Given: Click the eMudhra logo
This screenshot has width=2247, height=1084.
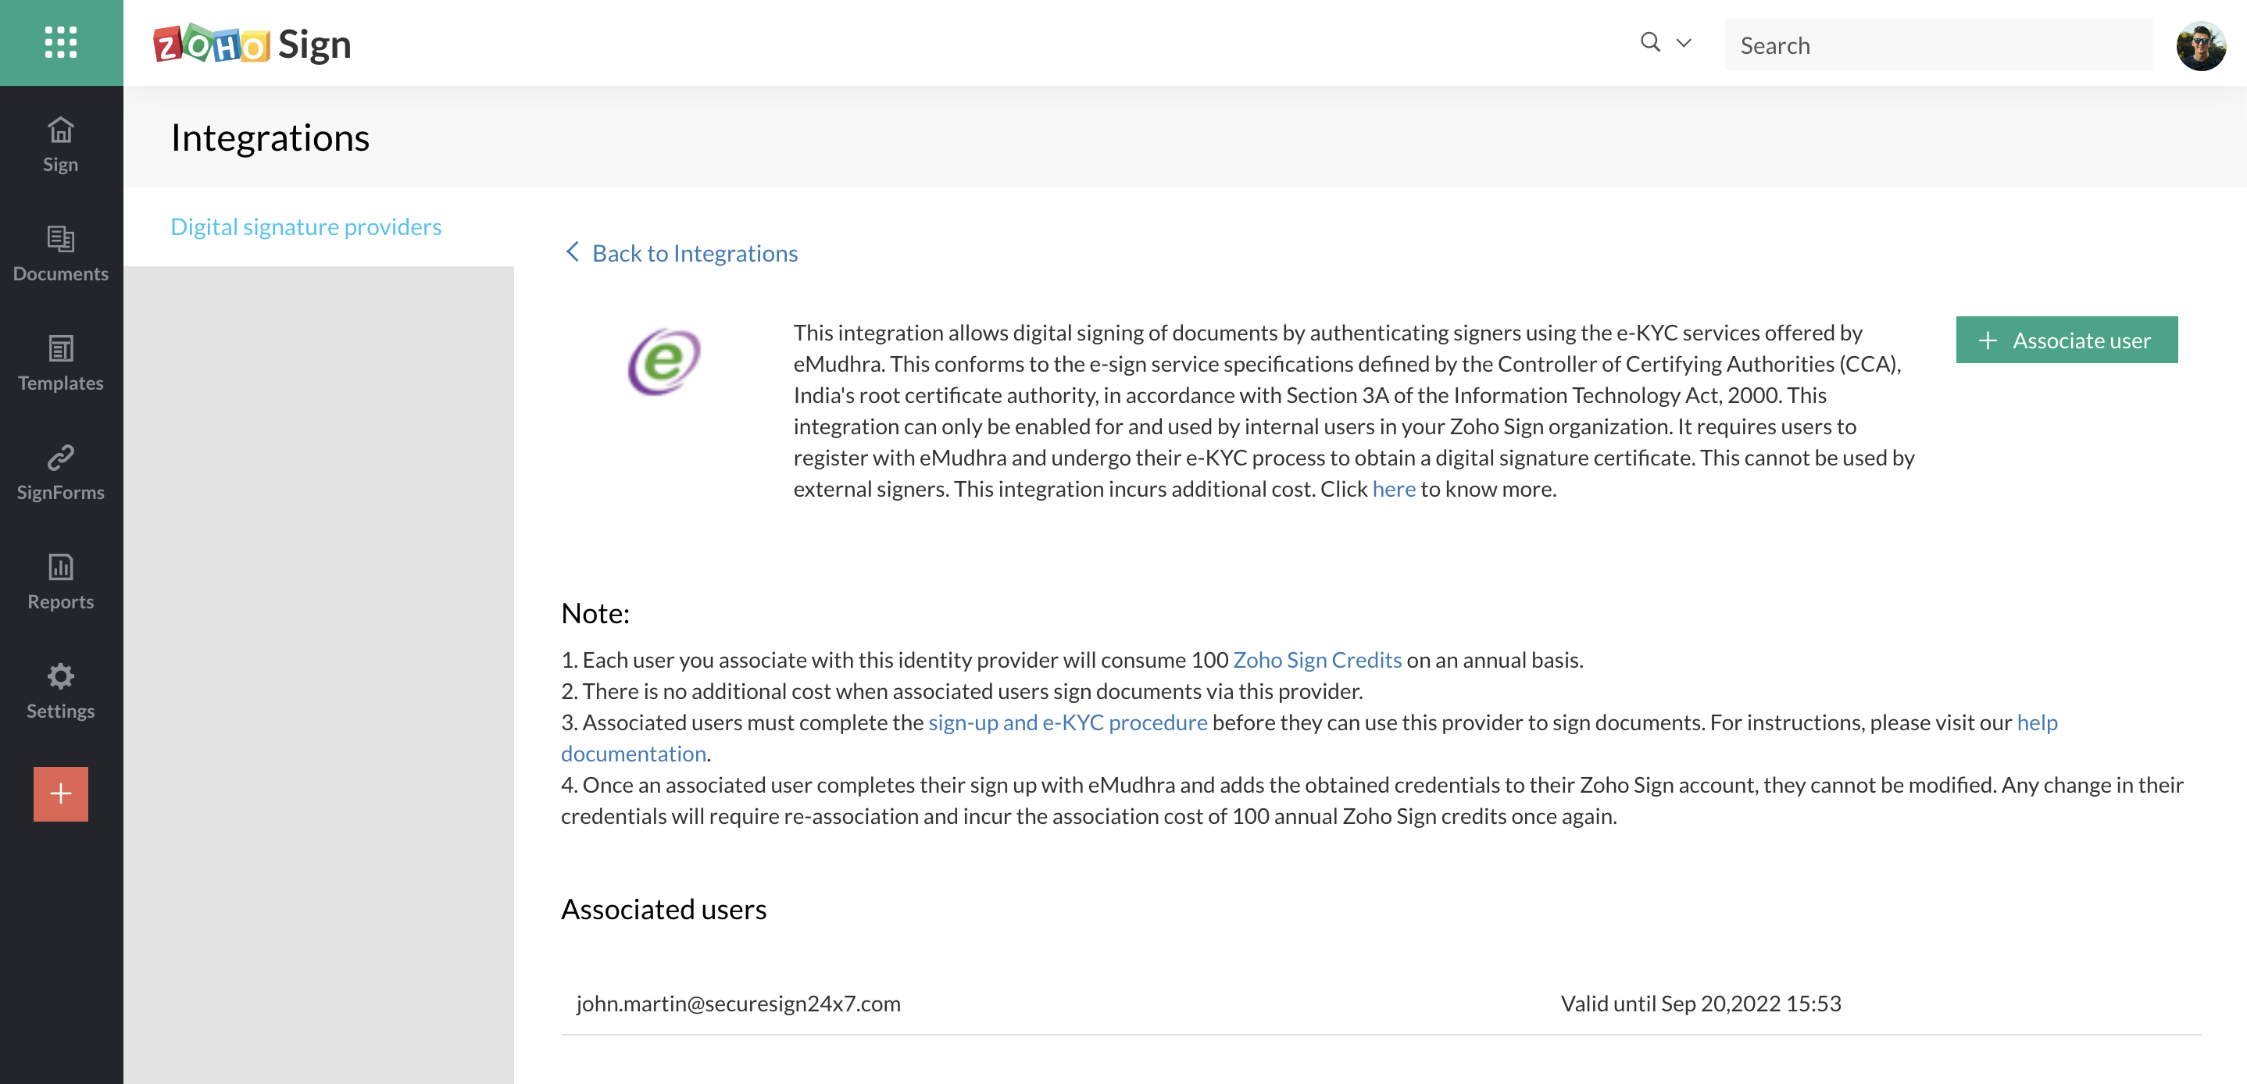Looking at the screenshot, I should tap(664, 361).
